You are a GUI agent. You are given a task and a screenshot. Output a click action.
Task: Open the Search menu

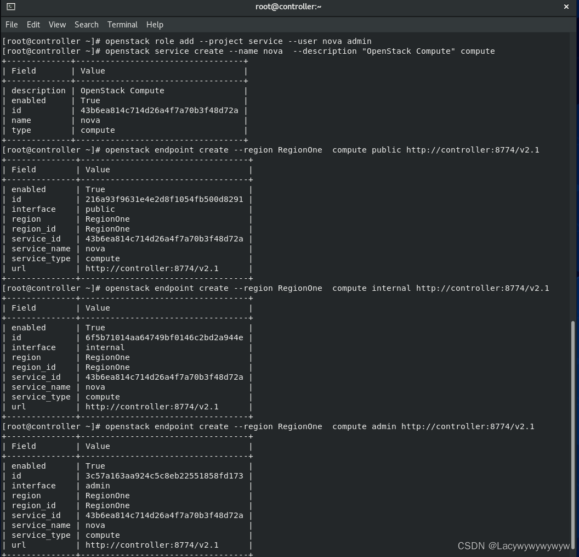[86, 25]
